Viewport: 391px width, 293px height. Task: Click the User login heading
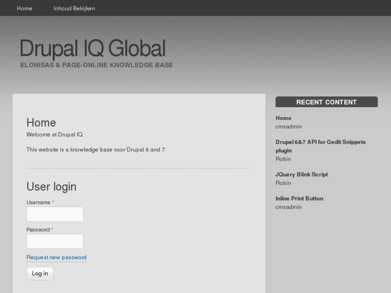coord(51,187)
